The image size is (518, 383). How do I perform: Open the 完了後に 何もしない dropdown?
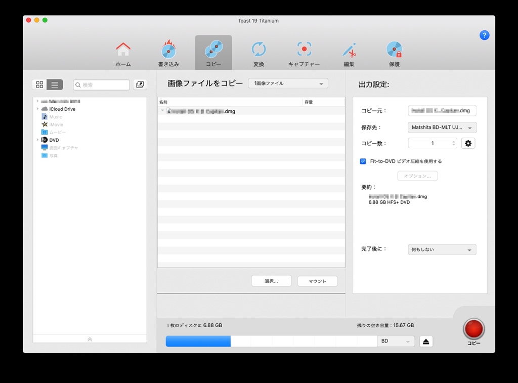[442, 249]
